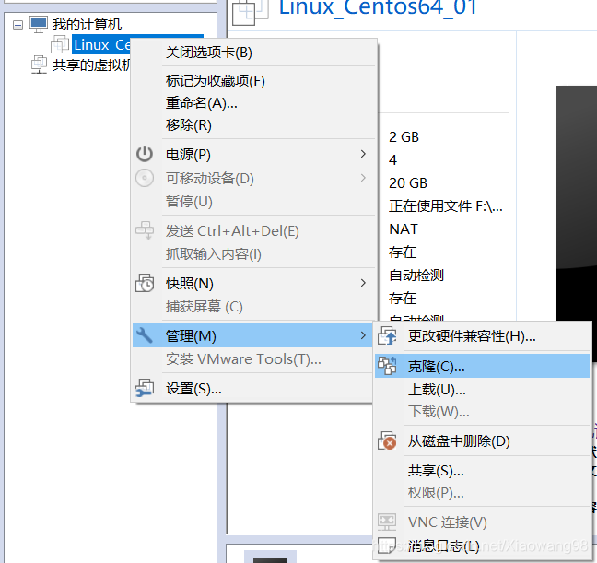Open the 管理(M) manage submenu
597x563 pixels.
pos(252,335)
